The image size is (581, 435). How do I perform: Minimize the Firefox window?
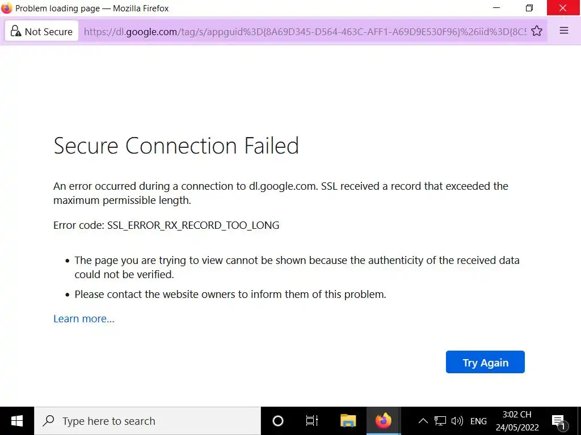pos(496,8)
